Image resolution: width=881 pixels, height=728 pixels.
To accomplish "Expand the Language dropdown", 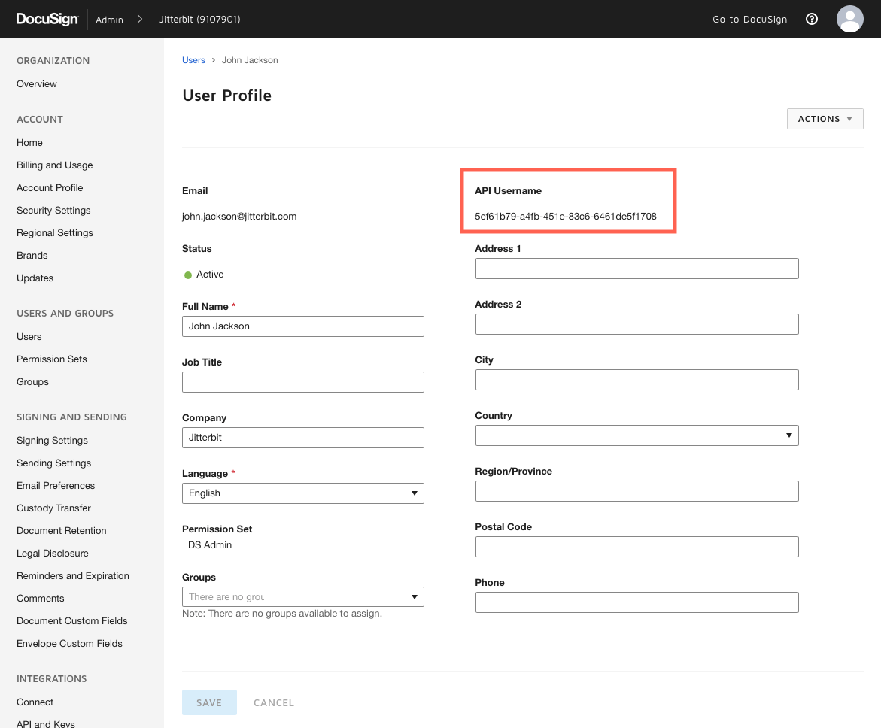I will click(302, 493).
